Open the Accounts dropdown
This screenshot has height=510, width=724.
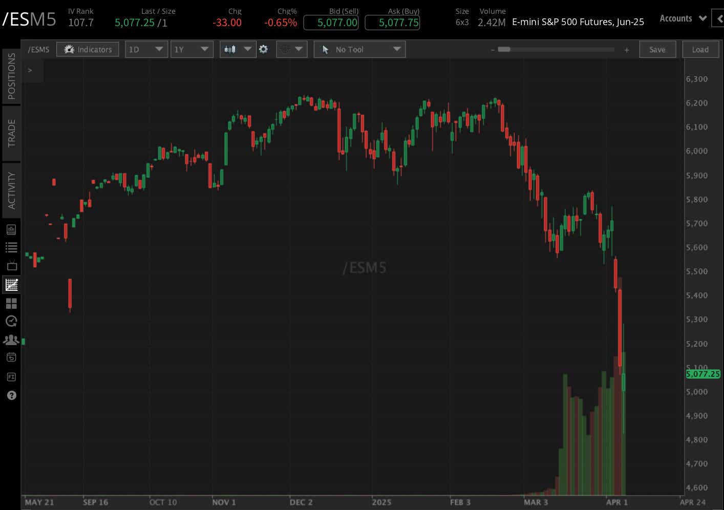click(681, 18)
